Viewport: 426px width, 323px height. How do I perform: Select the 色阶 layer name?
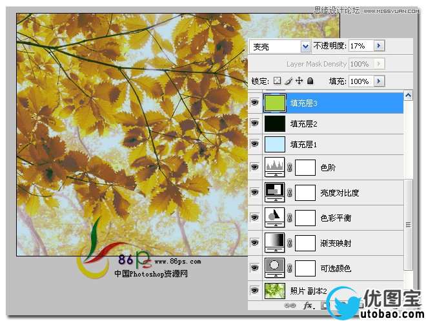coord(328,167)
